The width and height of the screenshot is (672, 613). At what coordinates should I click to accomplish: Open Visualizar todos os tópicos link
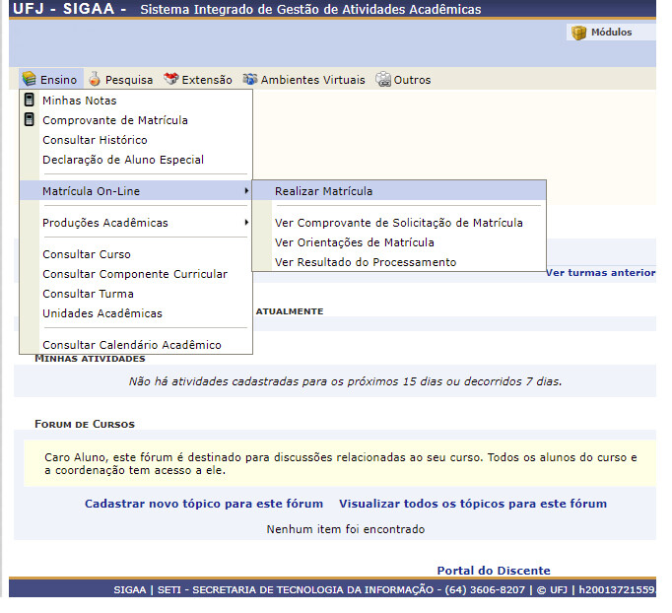[472, 504]
